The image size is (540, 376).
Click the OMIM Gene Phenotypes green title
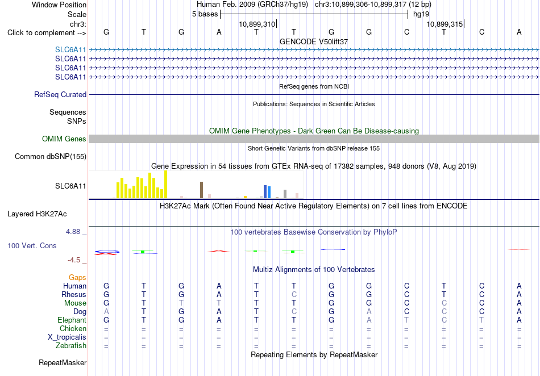coord(314,131)
